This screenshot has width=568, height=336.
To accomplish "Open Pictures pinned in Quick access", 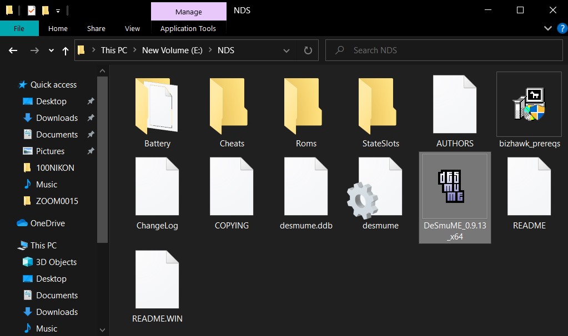I will click(x=43, y=151).
